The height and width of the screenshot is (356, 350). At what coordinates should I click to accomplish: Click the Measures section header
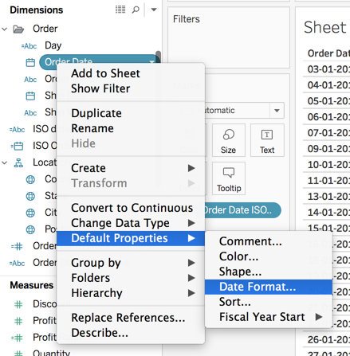pyautogui.click(x=32, y=285)
